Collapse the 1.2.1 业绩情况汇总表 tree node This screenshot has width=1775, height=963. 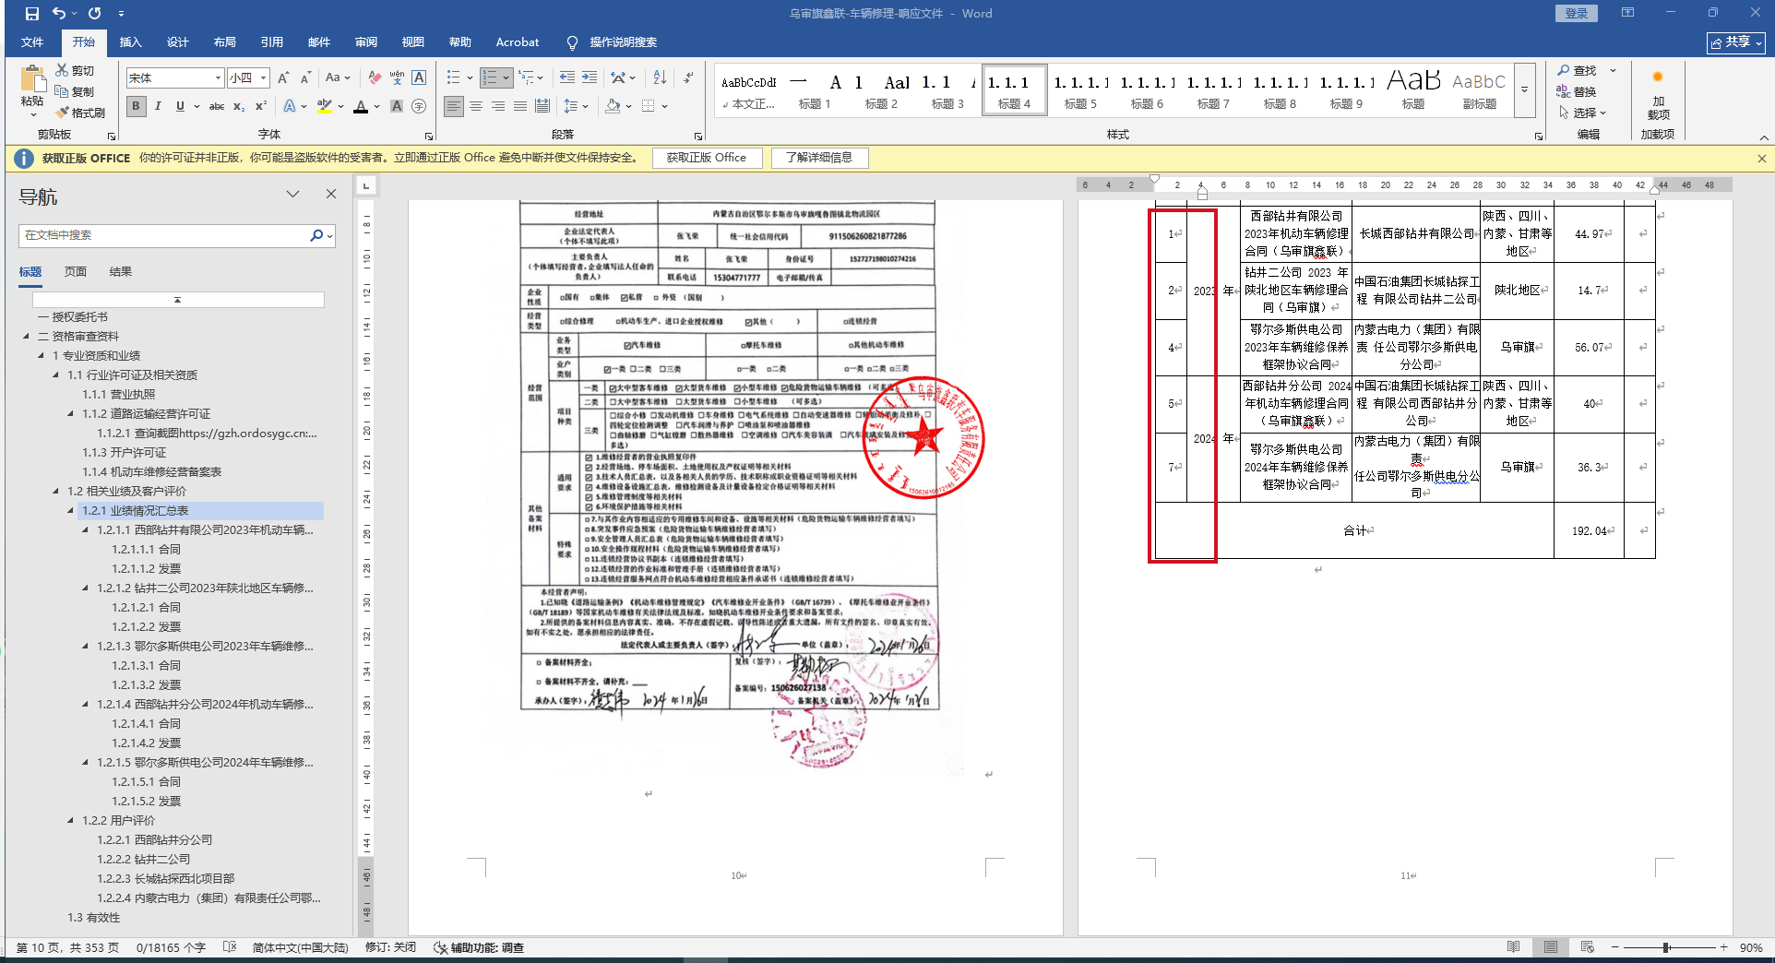pyautogui.click(x=71, y=510)
